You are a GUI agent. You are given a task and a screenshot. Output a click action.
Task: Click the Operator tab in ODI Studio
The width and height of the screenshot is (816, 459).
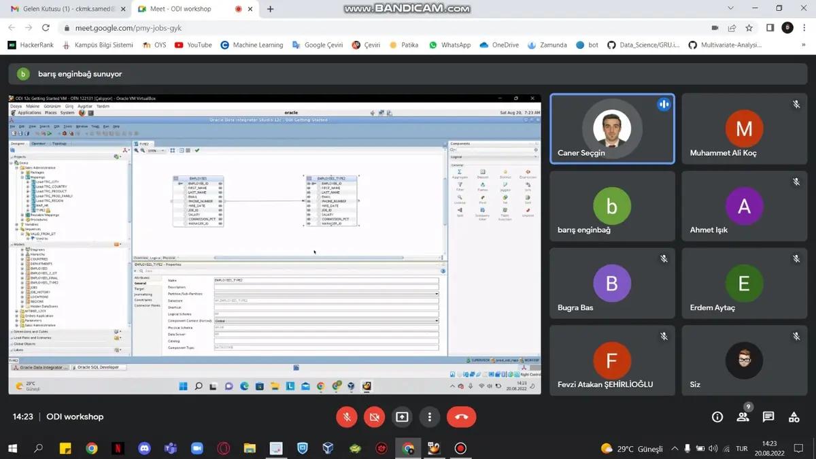point(38,143)
